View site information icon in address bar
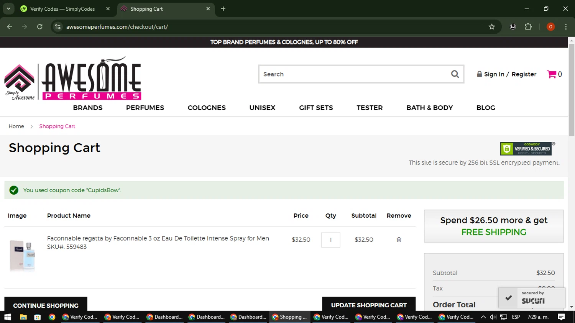Image resolution: width=575 pixels, height=323 pixels. (58, 27)
